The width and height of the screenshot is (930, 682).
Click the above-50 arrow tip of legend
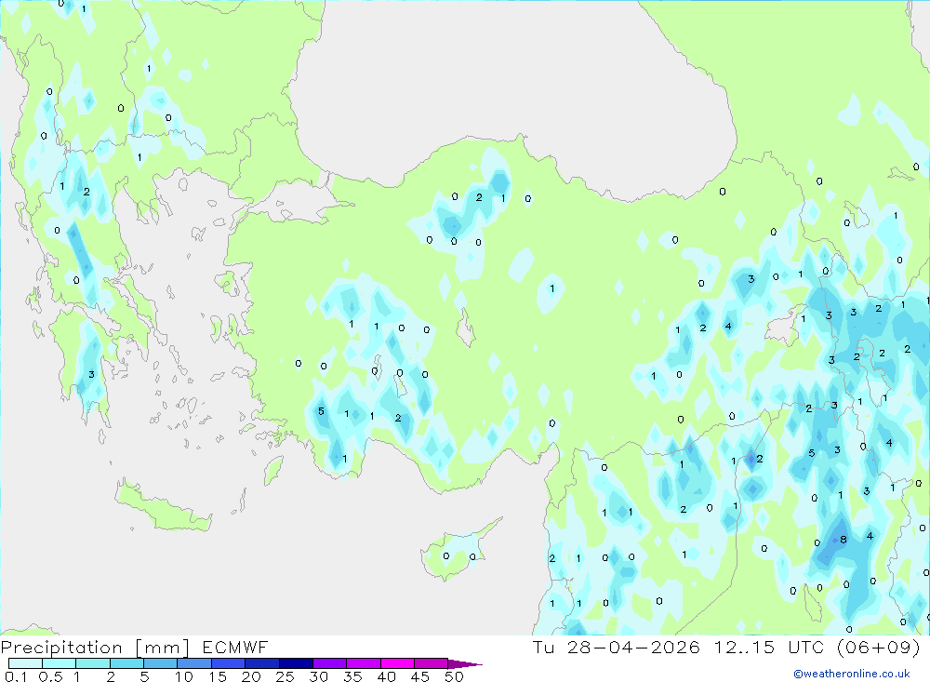(x=465, y=664)
